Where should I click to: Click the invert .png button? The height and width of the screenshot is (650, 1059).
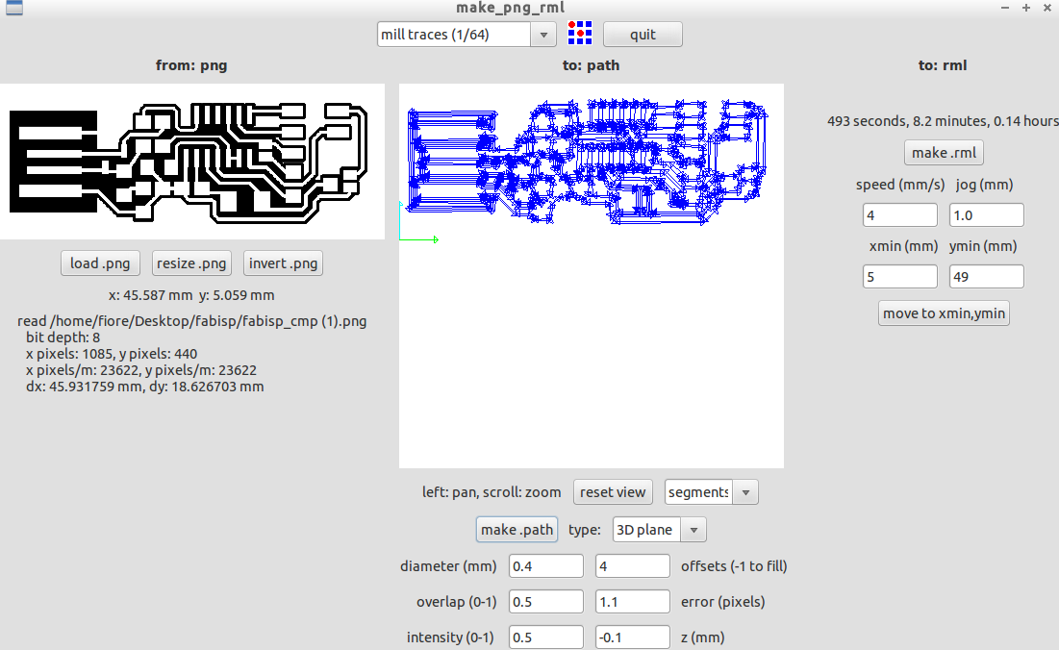click(x=283, y=263)
